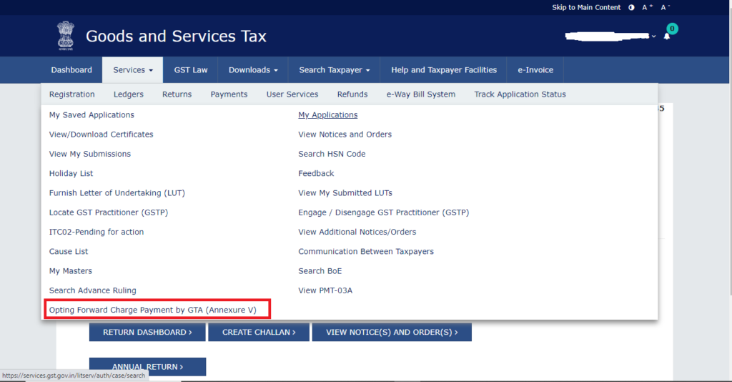This screenshot has width=732, height=382.
Task: Open Search HSN Code
Action: pyautogui.click(x=332, y=154)
